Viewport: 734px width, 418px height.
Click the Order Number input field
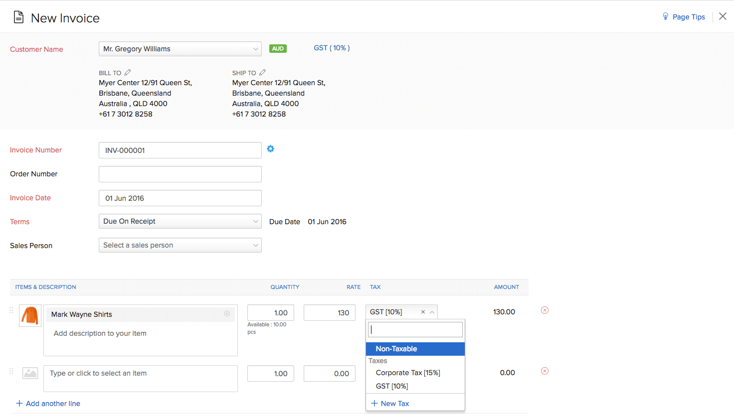(x=180, y=174)
